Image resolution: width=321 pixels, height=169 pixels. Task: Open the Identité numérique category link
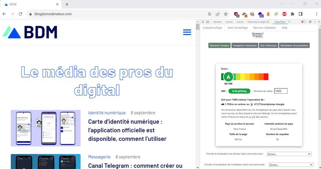[x=107, y=113]
